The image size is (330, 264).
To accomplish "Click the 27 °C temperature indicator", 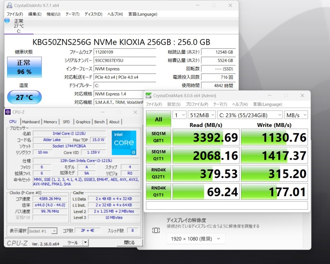I will (24, 97).
